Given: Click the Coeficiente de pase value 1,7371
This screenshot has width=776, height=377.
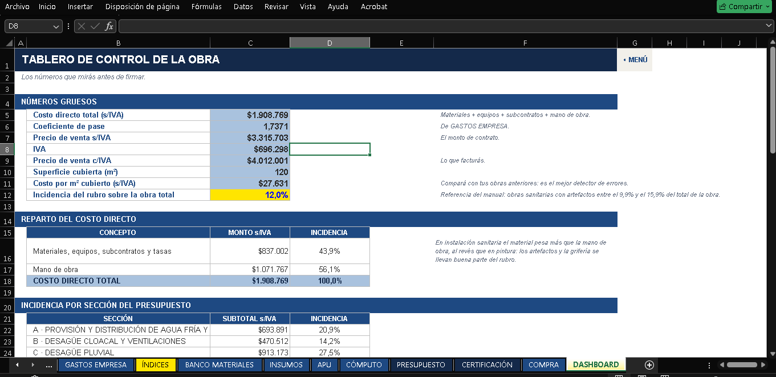Looking at the screenshot, I should (x=250, y=127).
